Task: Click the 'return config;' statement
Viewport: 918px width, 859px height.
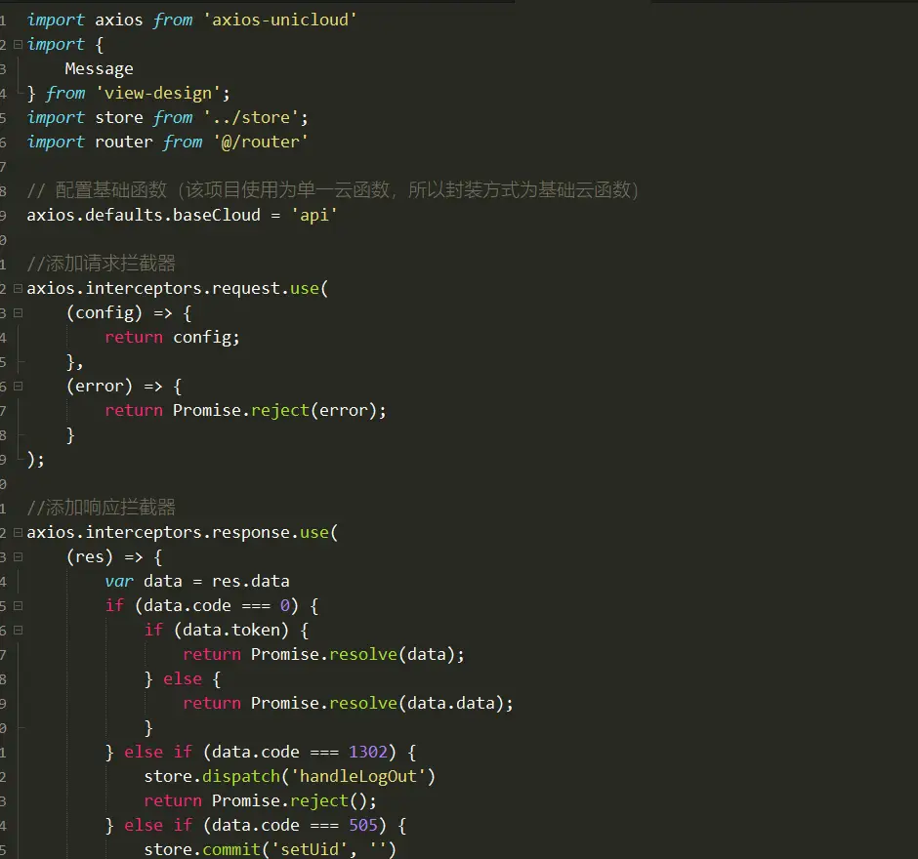Action: coord(172,338)
